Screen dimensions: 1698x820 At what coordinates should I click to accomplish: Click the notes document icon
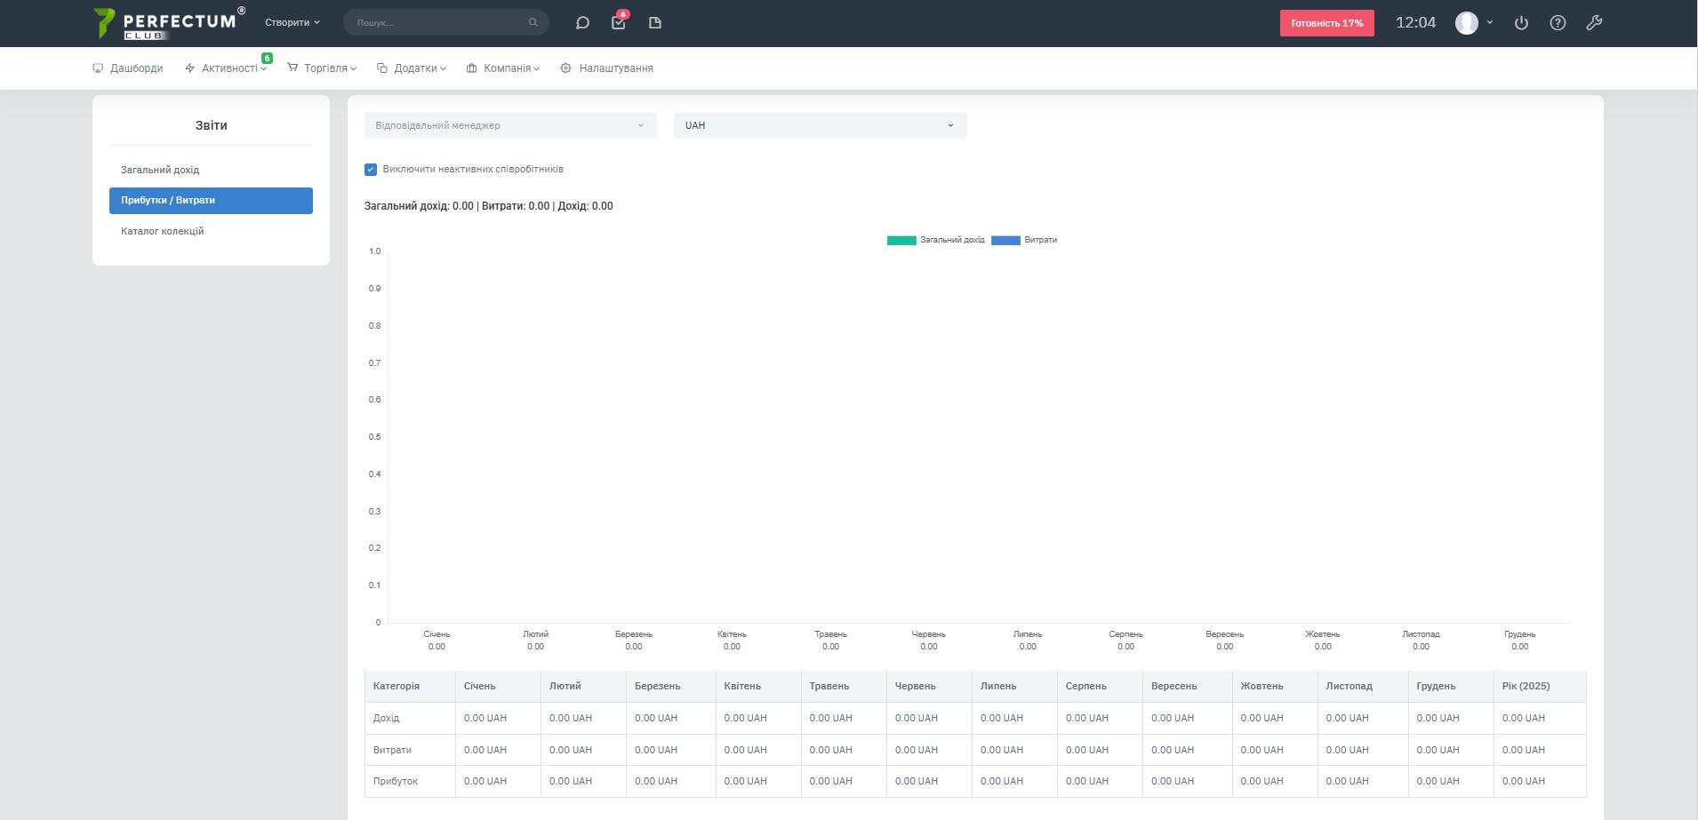tap(655, 23)
